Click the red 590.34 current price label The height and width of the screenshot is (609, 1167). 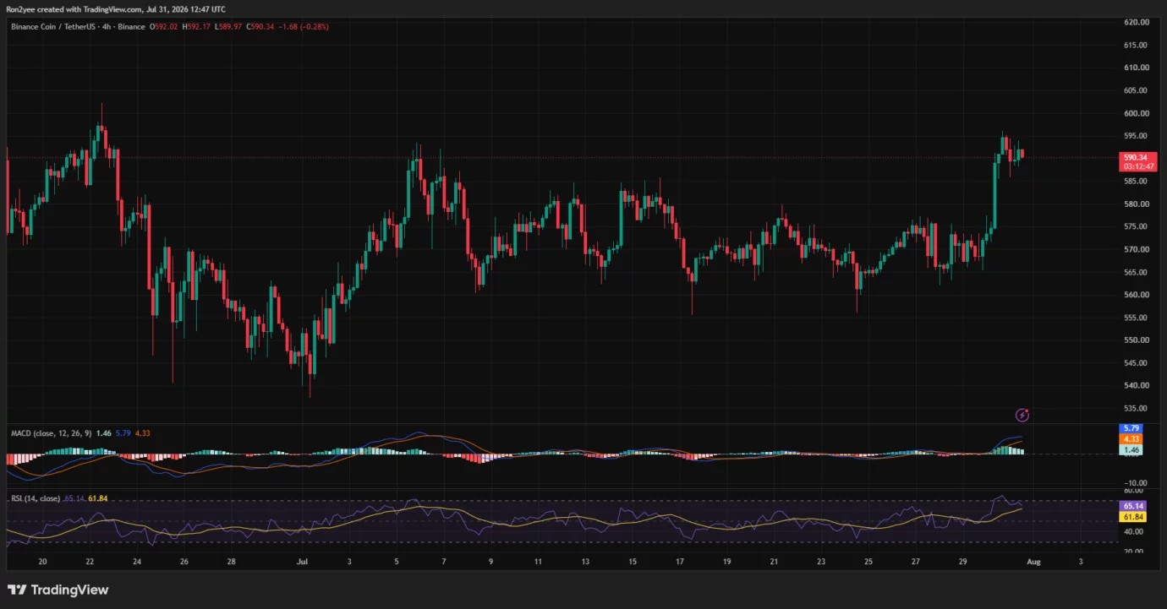tap(1134, 157)
